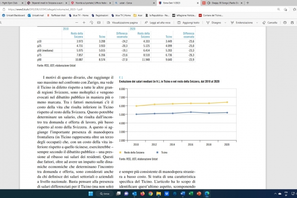The width and height of the screenshot is (297, 198).
Task: Switch to Novità sul portale tab
Action: [x=91, y=3]
